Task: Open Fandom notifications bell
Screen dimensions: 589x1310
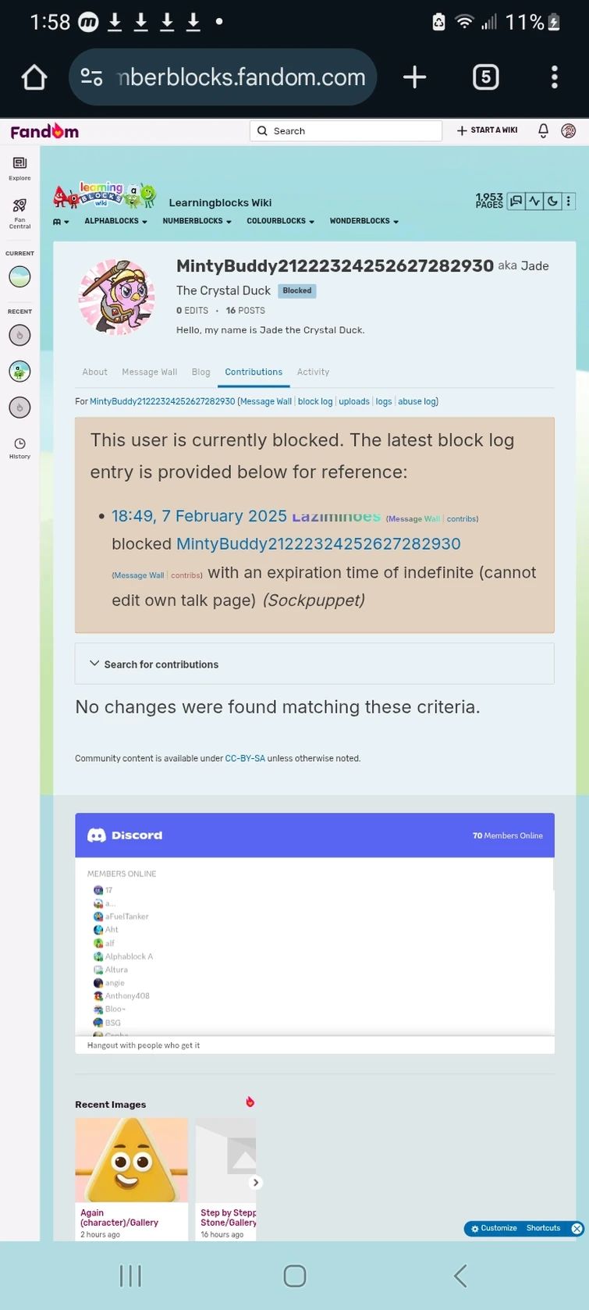Action: [543, 130]
